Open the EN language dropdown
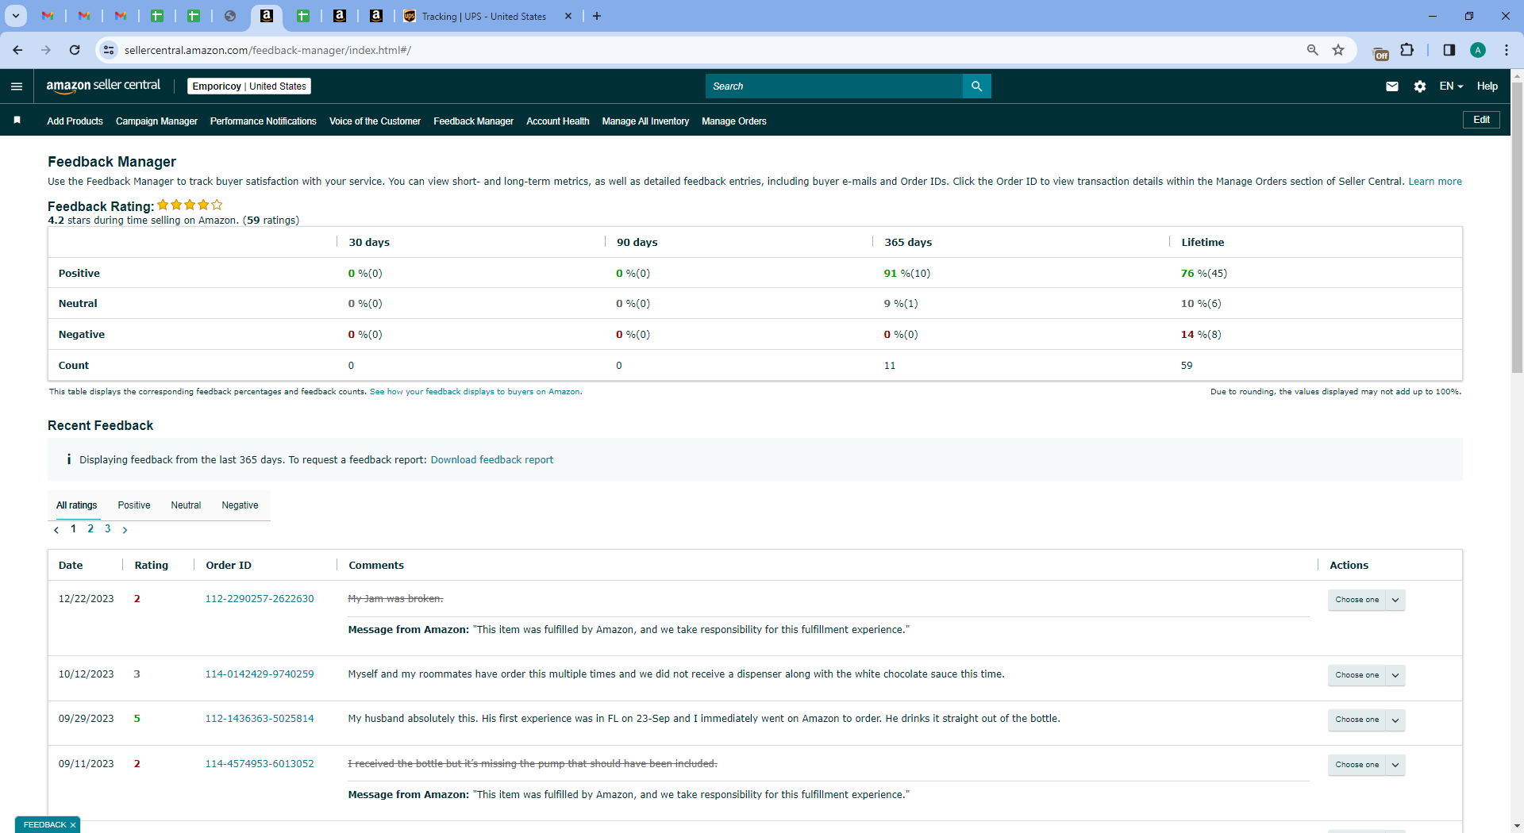Image resolution: width=1524 pixels, height=833 pixels. point(1451,86)
